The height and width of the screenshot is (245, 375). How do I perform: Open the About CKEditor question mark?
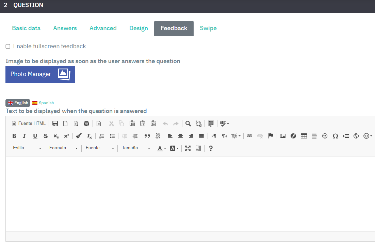211,148
